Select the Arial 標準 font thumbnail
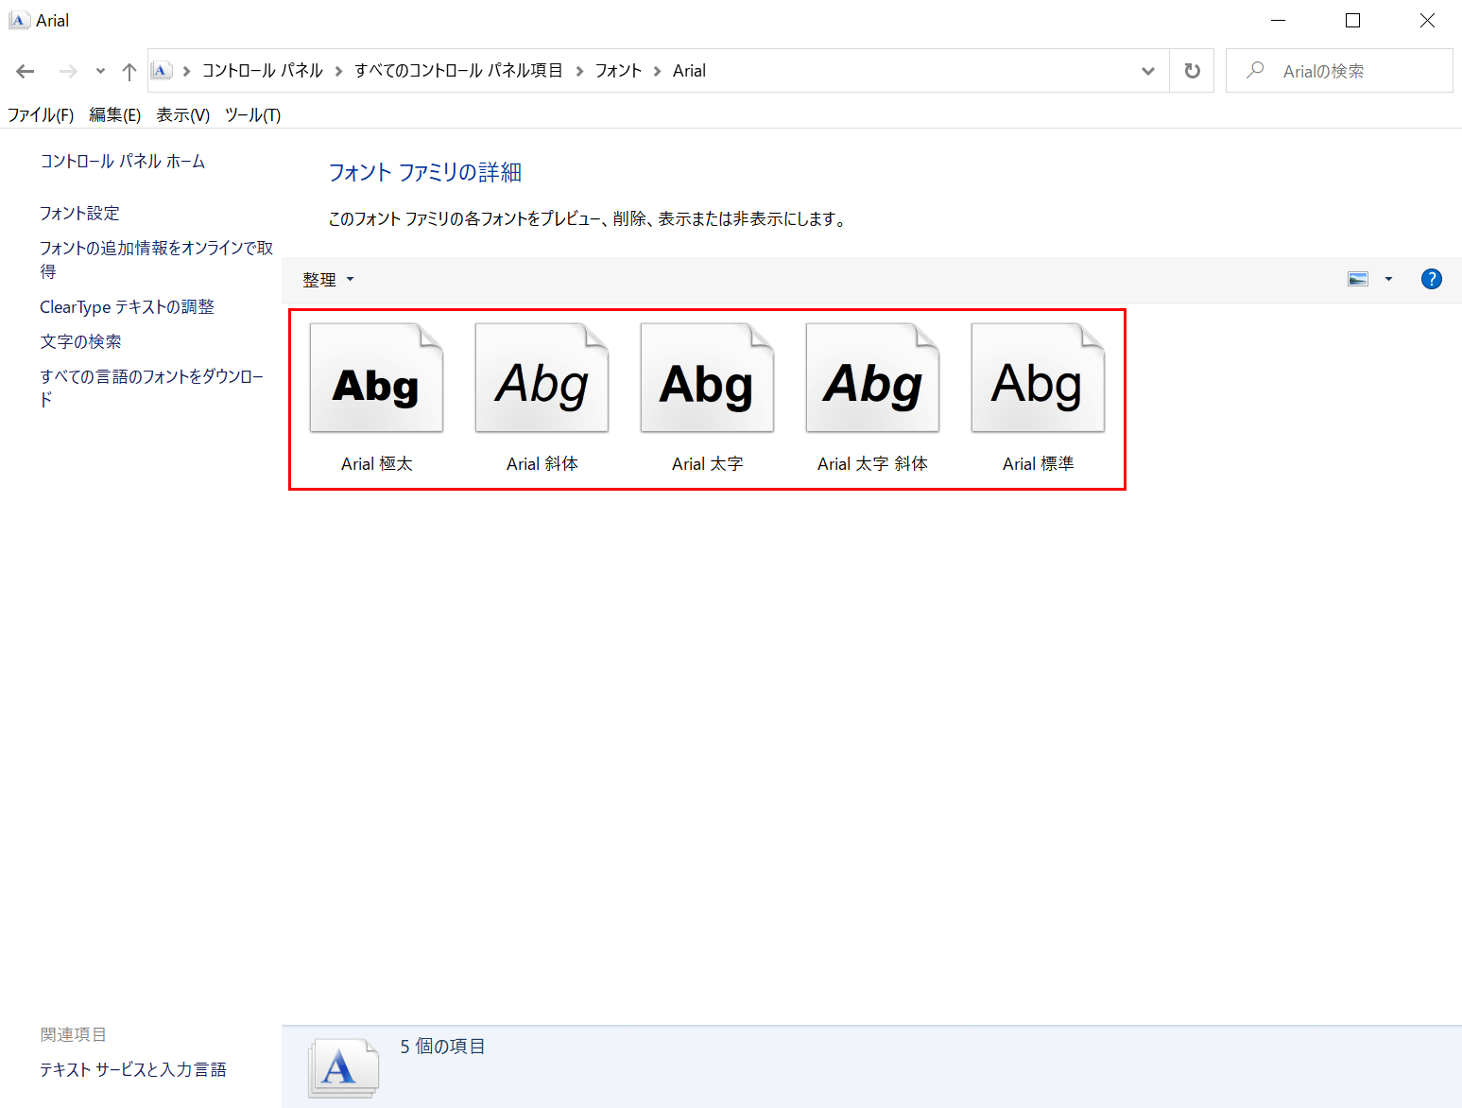 point(1038,378)
